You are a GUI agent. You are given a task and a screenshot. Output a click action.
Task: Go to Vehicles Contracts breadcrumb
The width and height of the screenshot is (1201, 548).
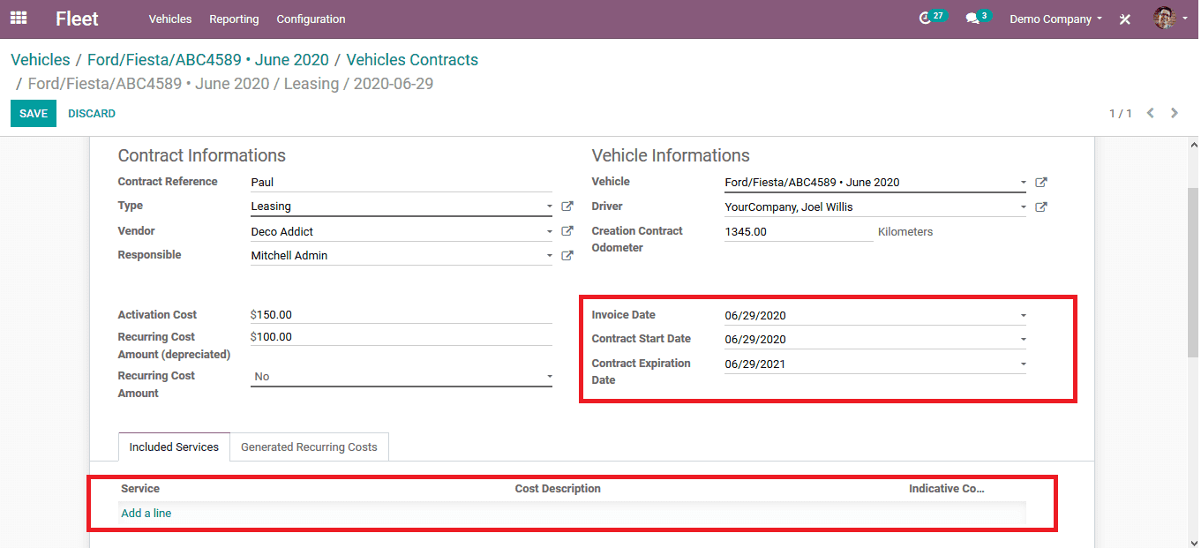click(412, 60)
